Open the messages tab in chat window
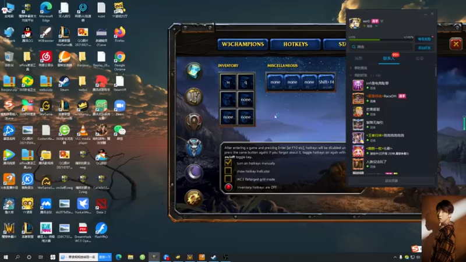Image resolution: width=466 pixels, height=262 pixels. coord(358,59)
